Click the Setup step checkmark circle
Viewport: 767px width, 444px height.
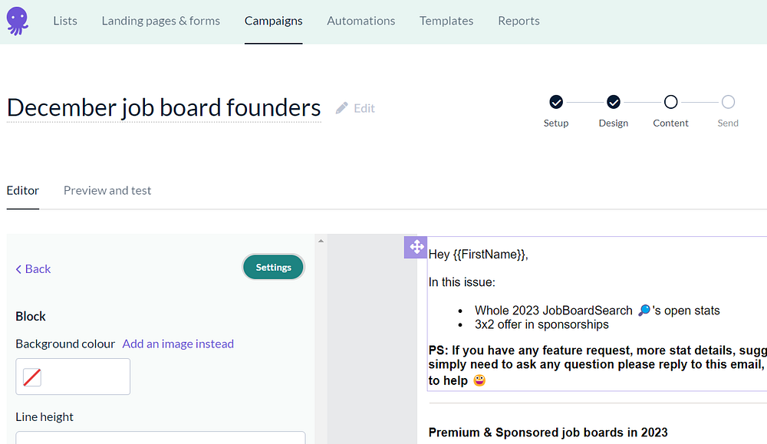pyautogui.click(x=556, y=102)
